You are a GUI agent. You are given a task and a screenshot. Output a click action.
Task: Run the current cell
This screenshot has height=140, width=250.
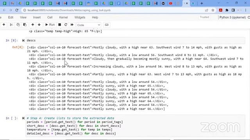pos(50,25)
